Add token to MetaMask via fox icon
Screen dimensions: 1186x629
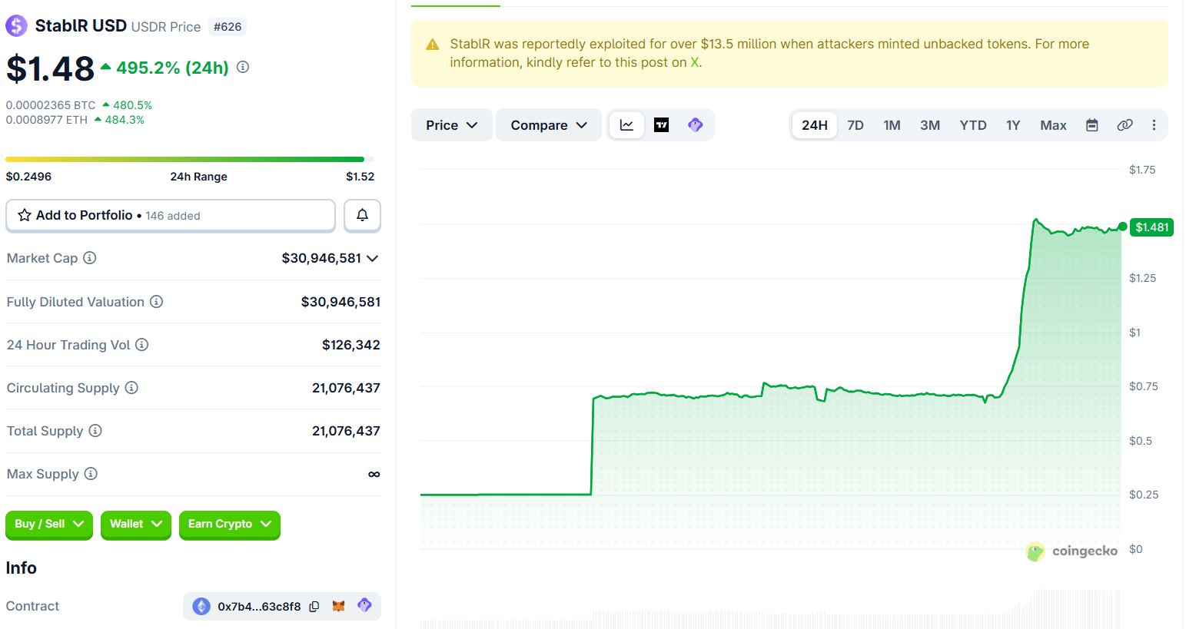[338, 606]
